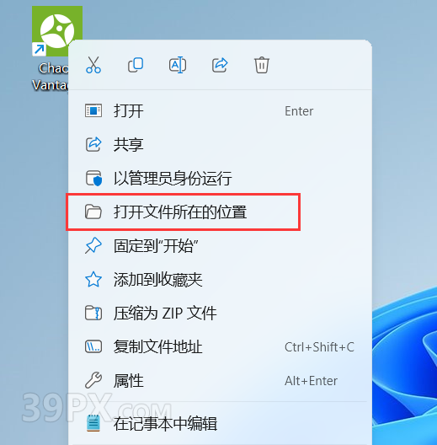437x445 pixels.
Task: Pin shortcut with 固定到"开始"
Action: tap(220, 246)
